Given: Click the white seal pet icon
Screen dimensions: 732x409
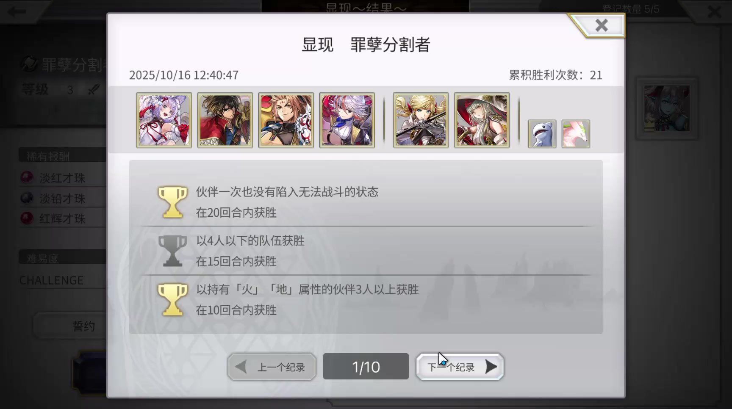Looking at the screenshot, I should [542, 134].
